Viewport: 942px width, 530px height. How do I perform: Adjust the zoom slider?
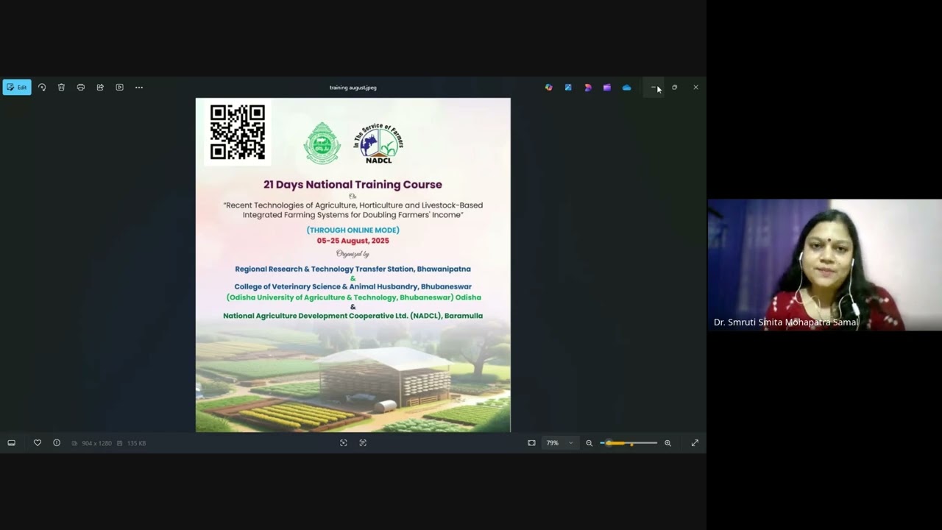point(628,443)
